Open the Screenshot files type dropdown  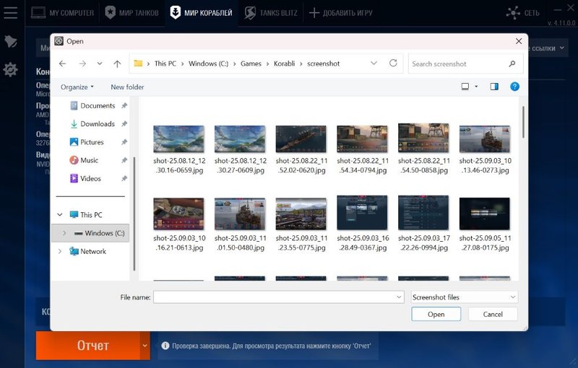tap(464, 297)
